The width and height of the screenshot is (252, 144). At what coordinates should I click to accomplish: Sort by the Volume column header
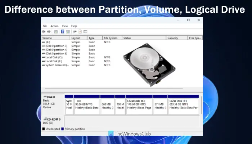click(x=55, y=38)
